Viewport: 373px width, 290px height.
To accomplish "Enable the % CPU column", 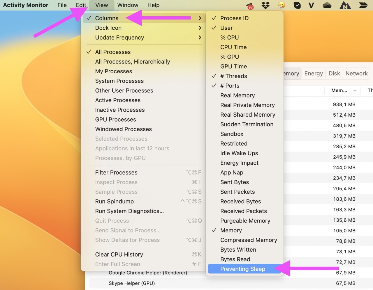I will [x=245, y=37].
